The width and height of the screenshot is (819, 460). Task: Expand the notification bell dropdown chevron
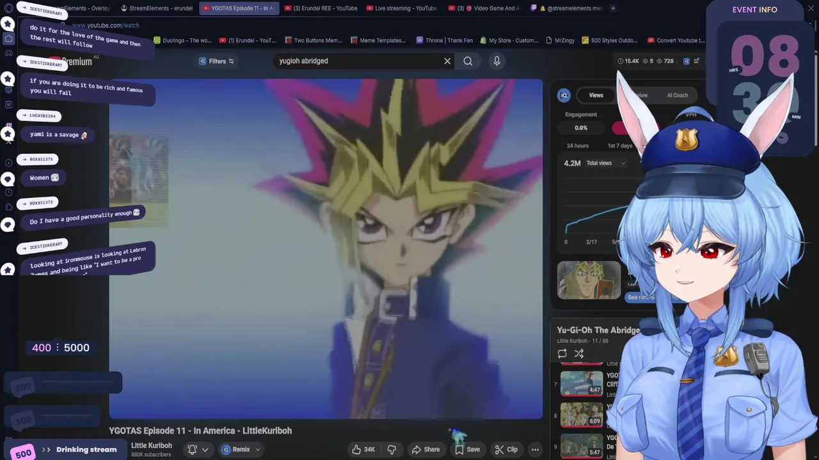point(205,449)
